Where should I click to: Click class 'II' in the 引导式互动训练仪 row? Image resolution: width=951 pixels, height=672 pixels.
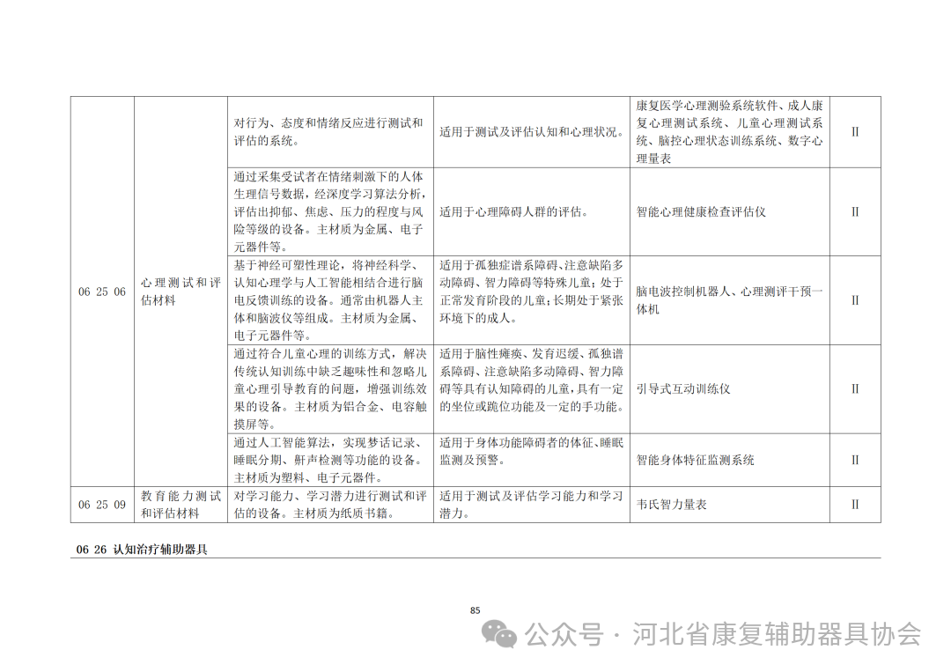[855, 389]
